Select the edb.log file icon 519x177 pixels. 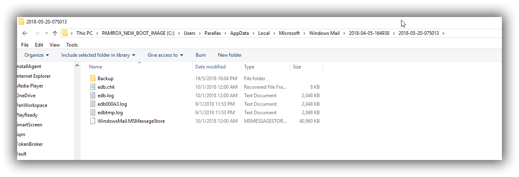click(x=93, y=96)
